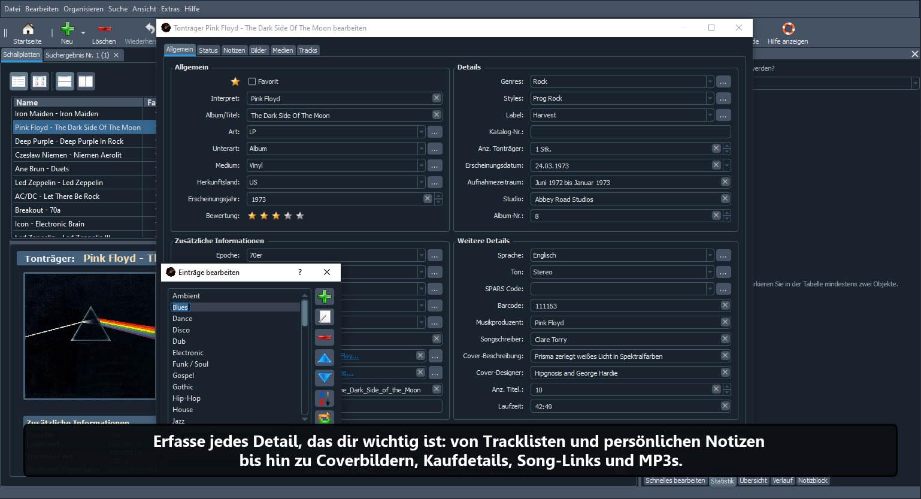Open the Datei menu
This screenshot has width=921, height=499.
12,9
